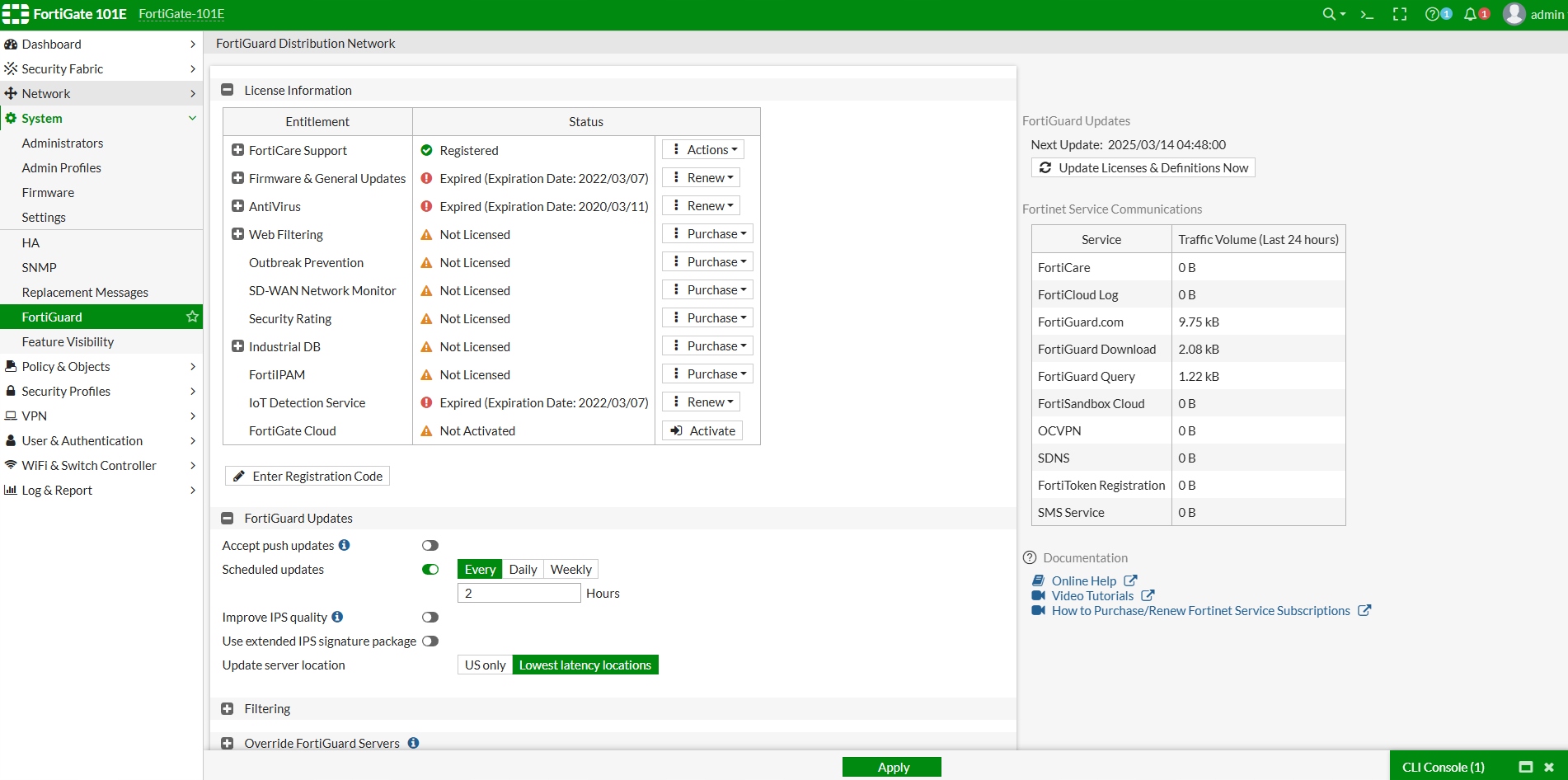The width and height of the screenshot is (1568, 780).
Task: Apply the FortiGuard settings
Action: [892, 767]
